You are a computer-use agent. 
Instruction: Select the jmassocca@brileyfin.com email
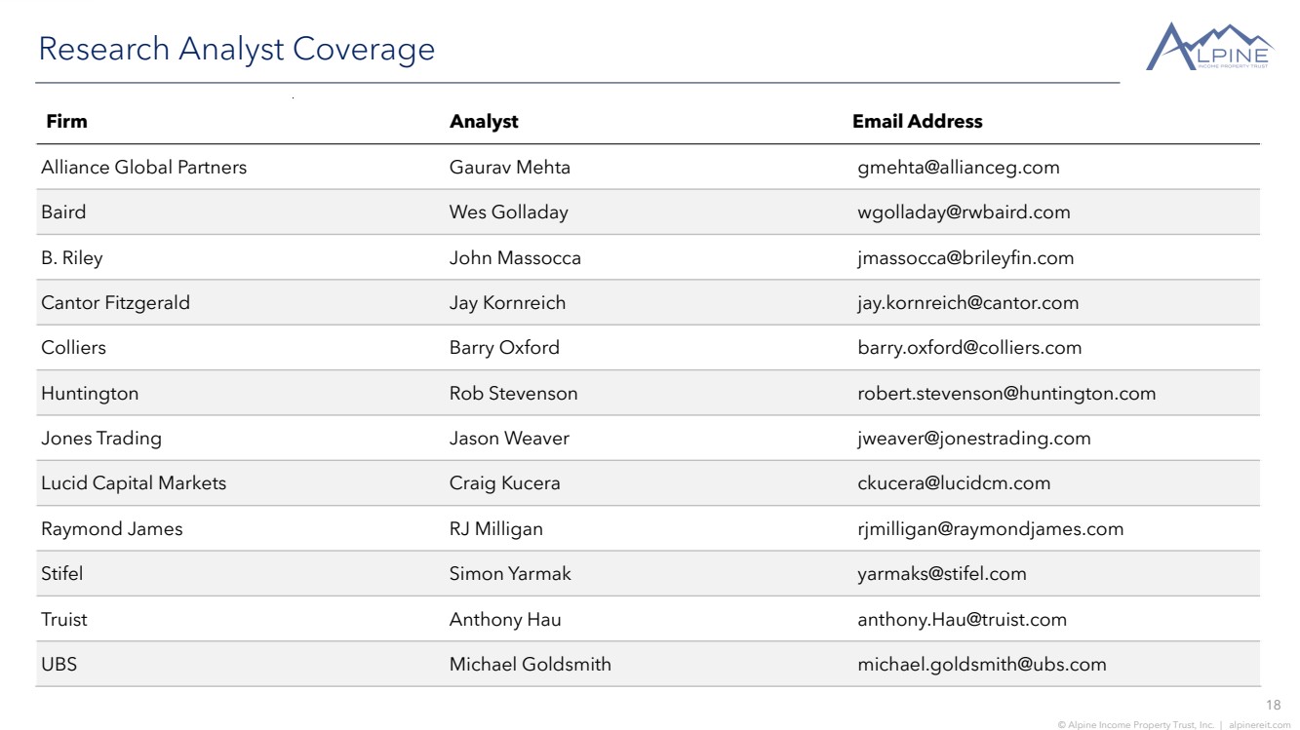point(965,258)
